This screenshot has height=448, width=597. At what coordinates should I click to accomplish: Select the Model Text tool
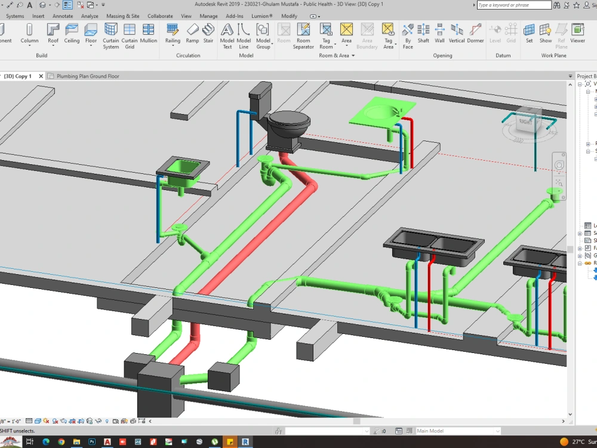point(227,36)
